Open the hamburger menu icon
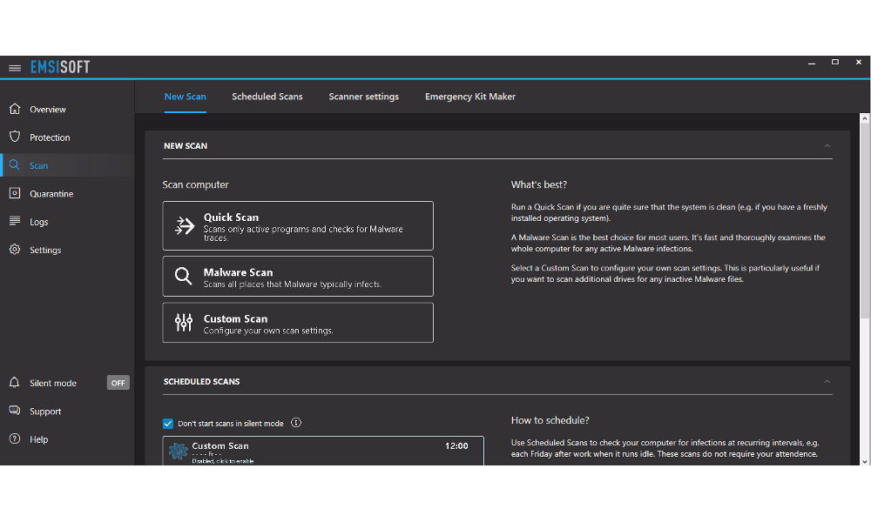The width and height of the screenshot is (871, 522). (15, 68)
